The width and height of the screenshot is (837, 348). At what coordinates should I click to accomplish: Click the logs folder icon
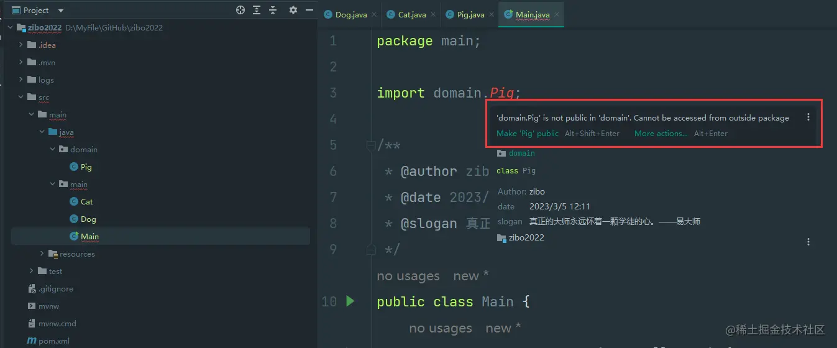pos(32,80)
